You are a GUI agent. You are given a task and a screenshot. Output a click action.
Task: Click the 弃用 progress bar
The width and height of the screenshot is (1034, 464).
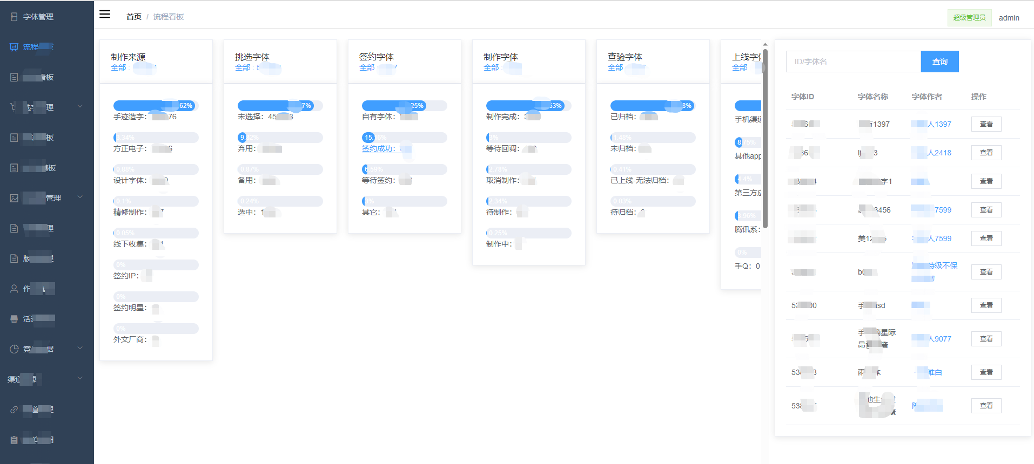click(280, 138)
